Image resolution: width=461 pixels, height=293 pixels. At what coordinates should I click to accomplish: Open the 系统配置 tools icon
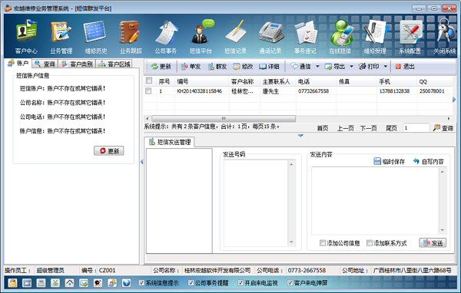[x=410, y=32]
